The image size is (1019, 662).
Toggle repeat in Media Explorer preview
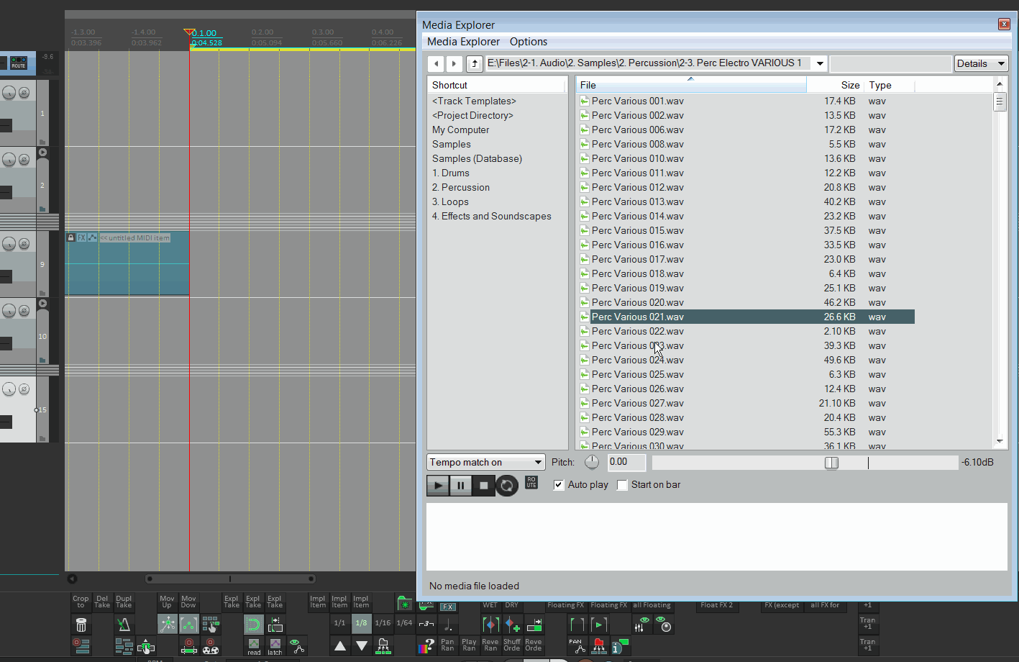pyautogui.click(x=507, y=486)
